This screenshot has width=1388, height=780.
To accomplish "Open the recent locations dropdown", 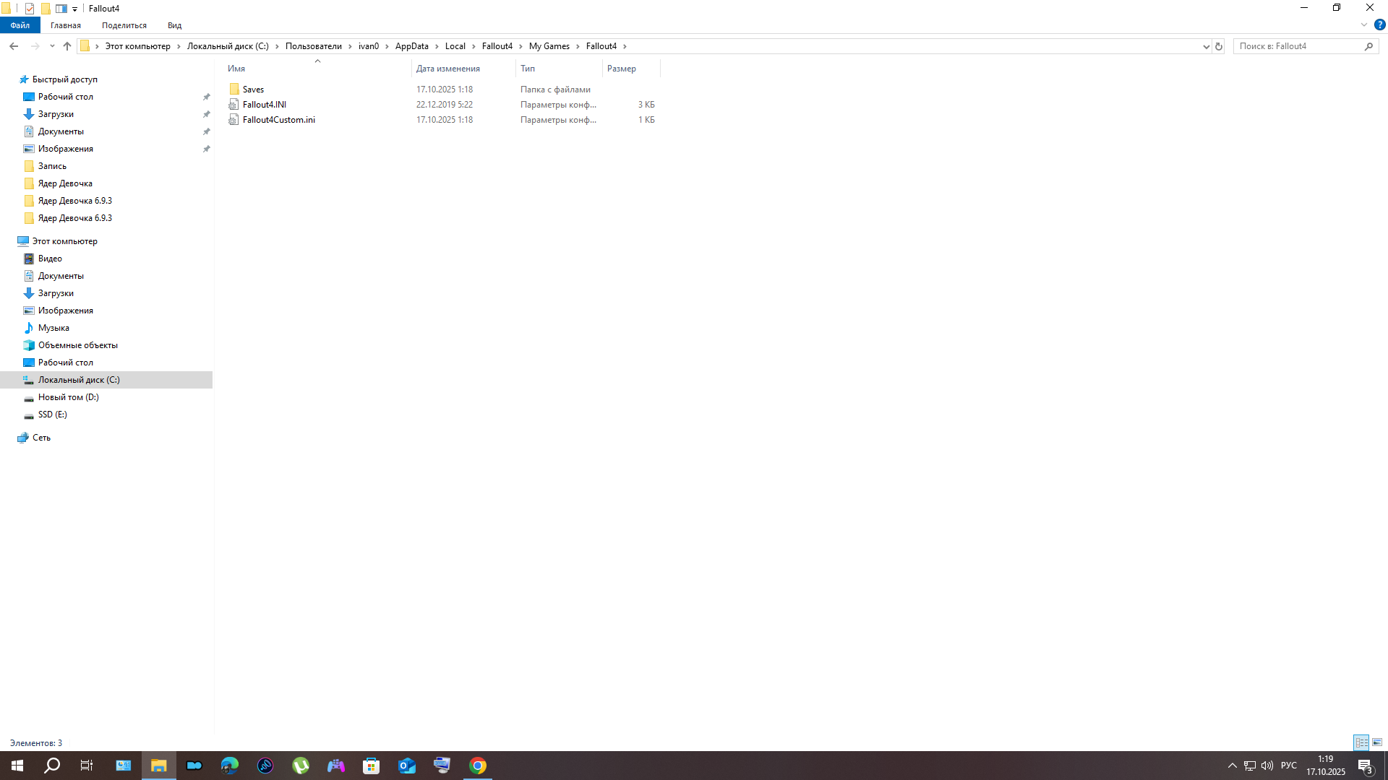I will coord(52,46).
